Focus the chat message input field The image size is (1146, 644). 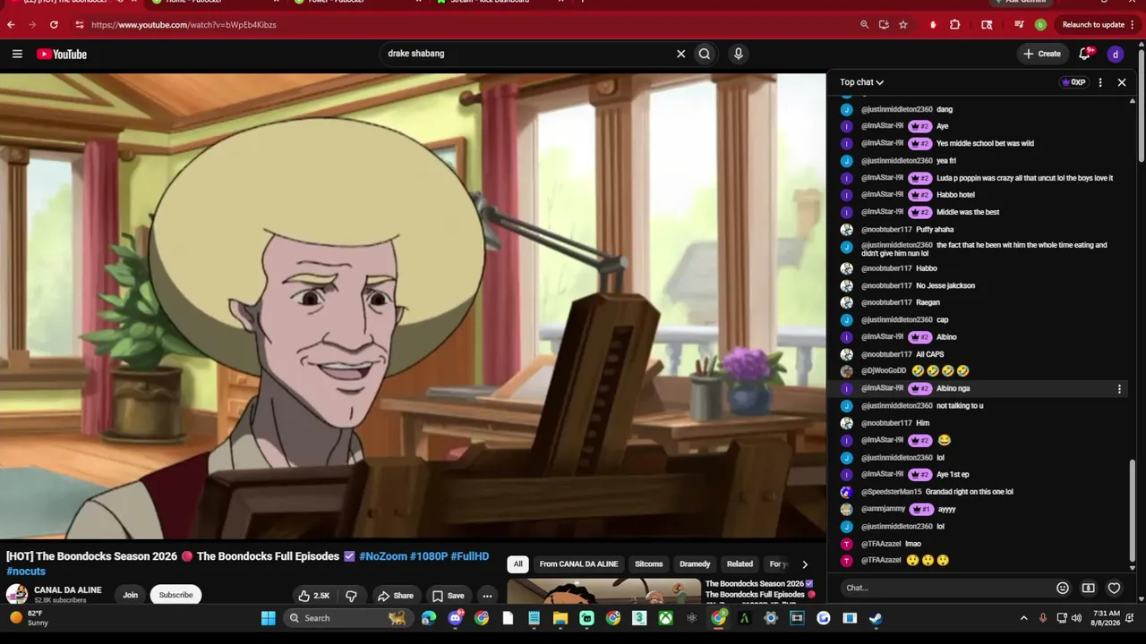click(x=945, y=588)
